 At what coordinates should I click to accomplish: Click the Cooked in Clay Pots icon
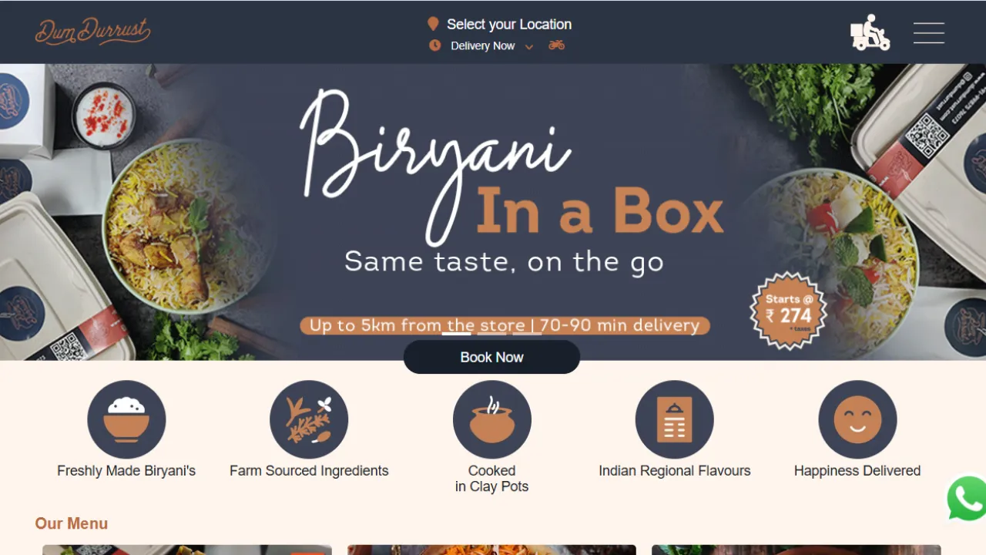pos(491,419)
